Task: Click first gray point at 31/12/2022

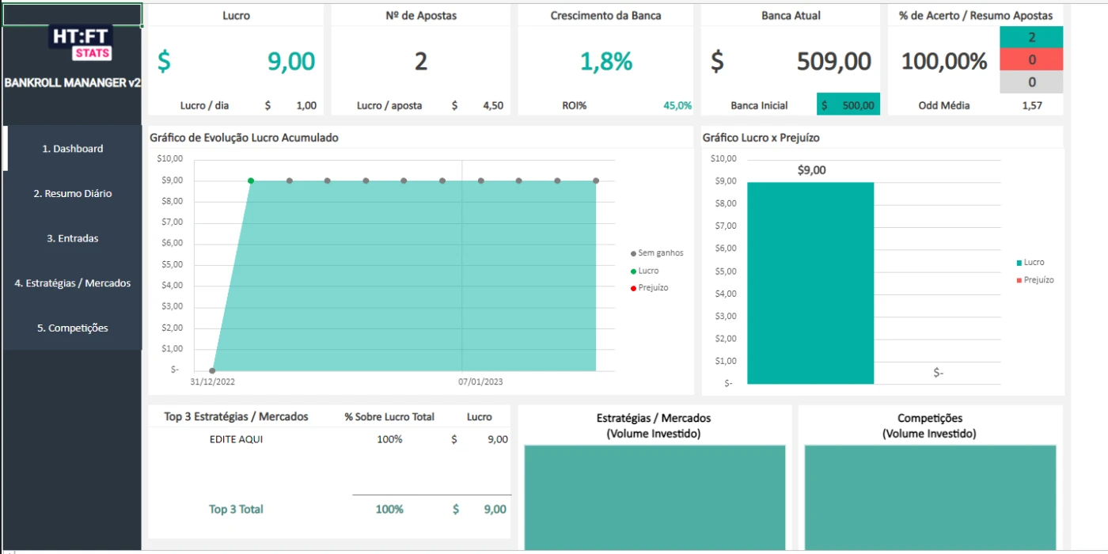Action: (x=212, y=370)
